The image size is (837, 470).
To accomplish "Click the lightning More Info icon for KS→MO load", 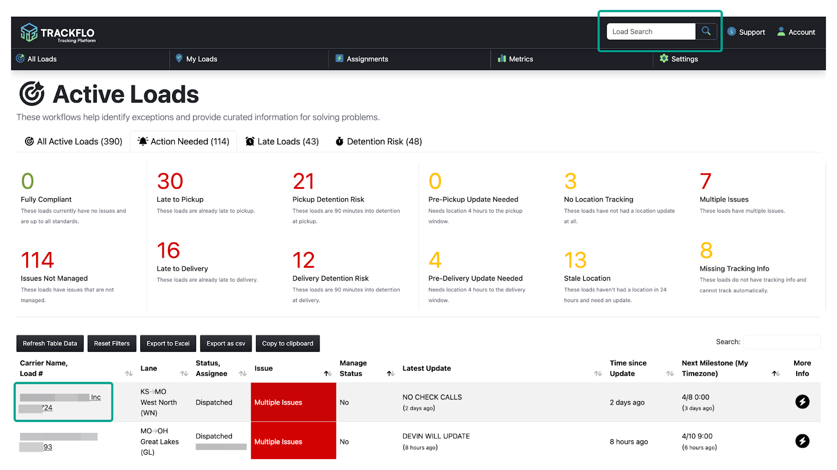I will coord(802,402).
